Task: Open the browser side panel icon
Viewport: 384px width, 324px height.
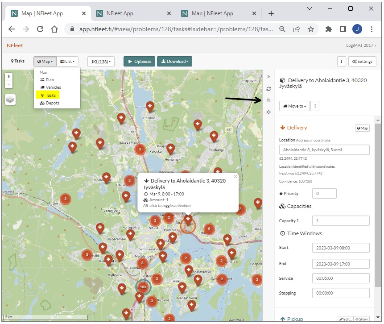Action: coord(343,29)
